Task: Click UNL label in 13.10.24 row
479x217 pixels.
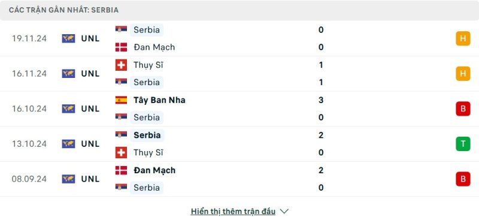Action: [x=90, y=144]
